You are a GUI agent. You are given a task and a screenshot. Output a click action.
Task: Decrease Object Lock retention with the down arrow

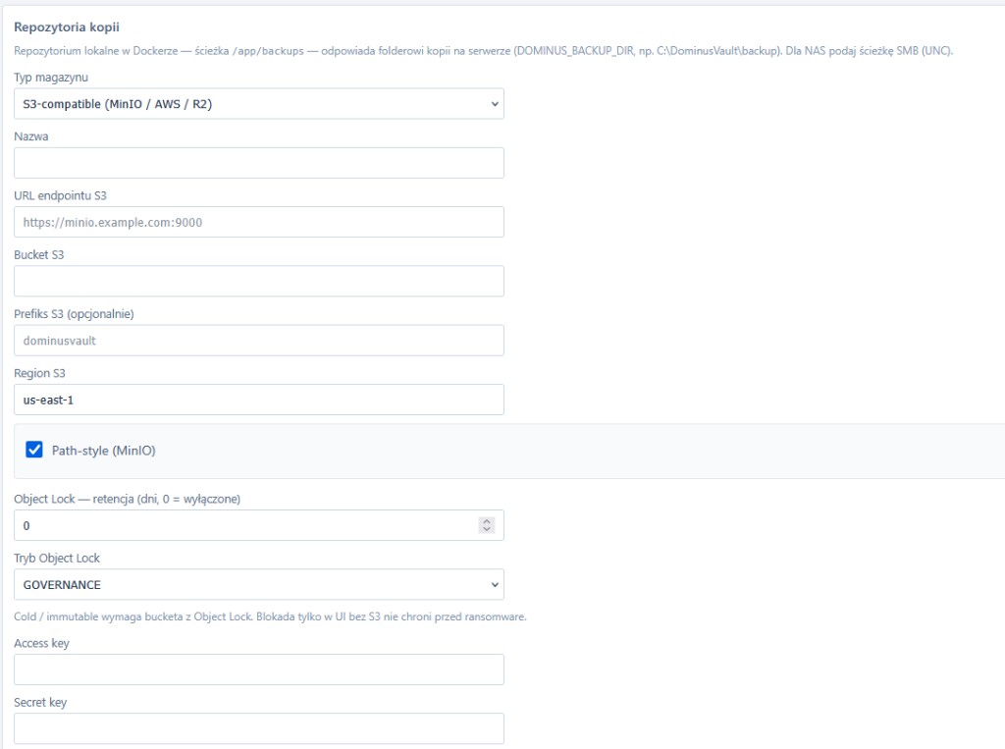click(x=487, y=530)
